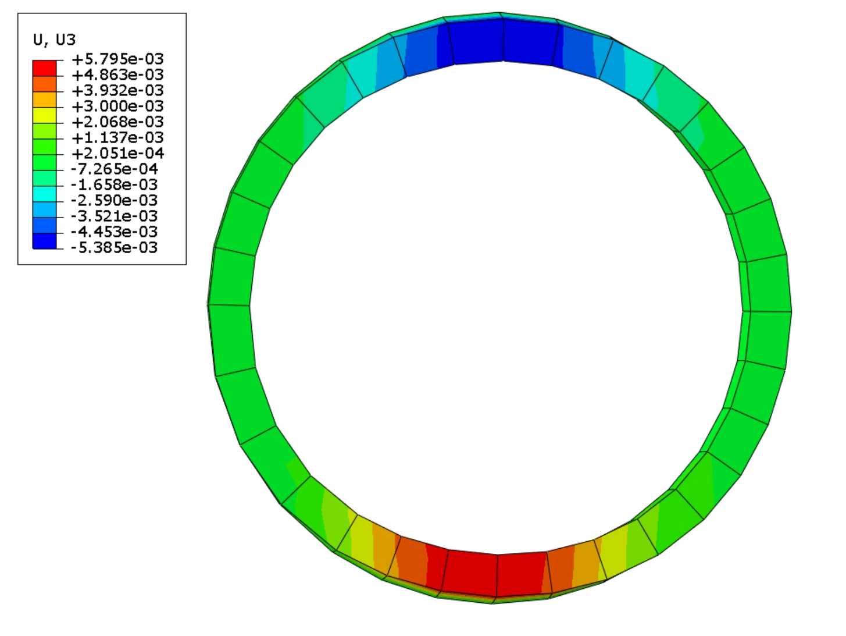Click the -2.590e-03 legend value
Image resolution: width=846 pixels, height=636 pixels.
click(114, 201)
